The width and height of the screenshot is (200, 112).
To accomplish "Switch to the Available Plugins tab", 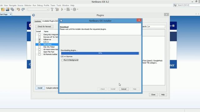I will click(50, 21).
